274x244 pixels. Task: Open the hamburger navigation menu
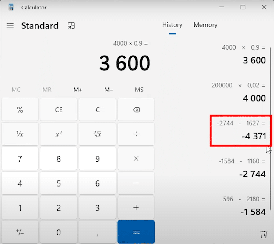[x=10, y=26]
